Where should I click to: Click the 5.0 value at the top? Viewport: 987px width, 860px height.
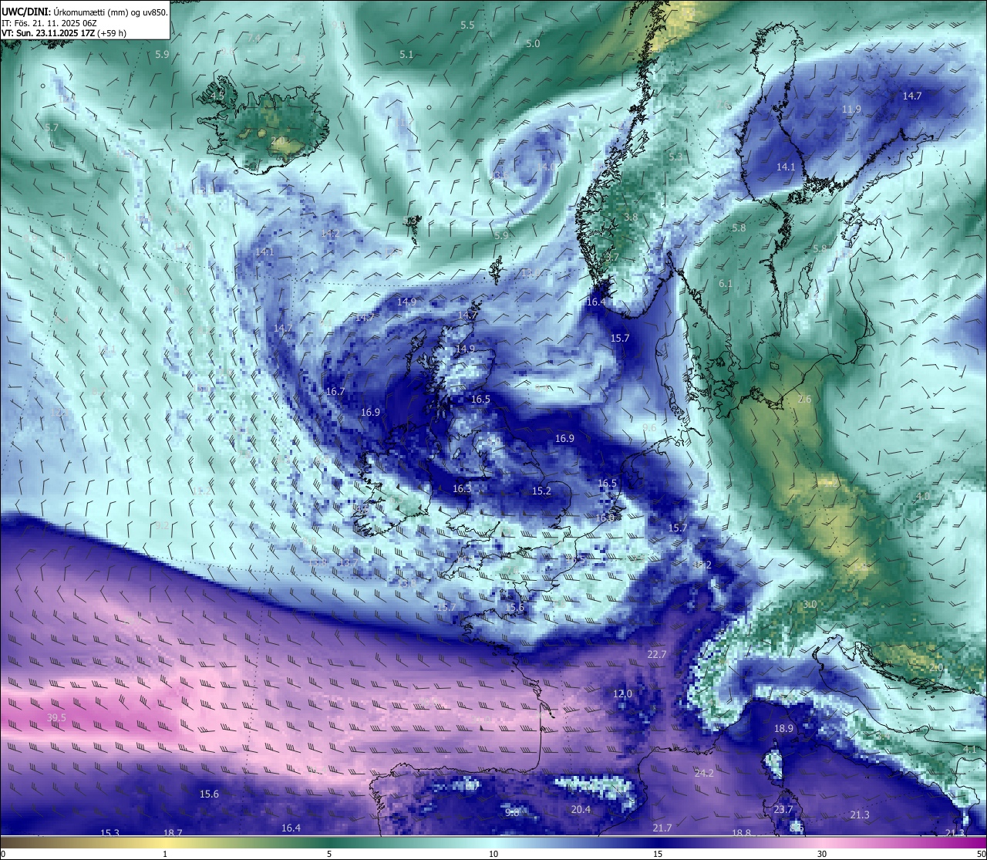(x=533, y=44)
